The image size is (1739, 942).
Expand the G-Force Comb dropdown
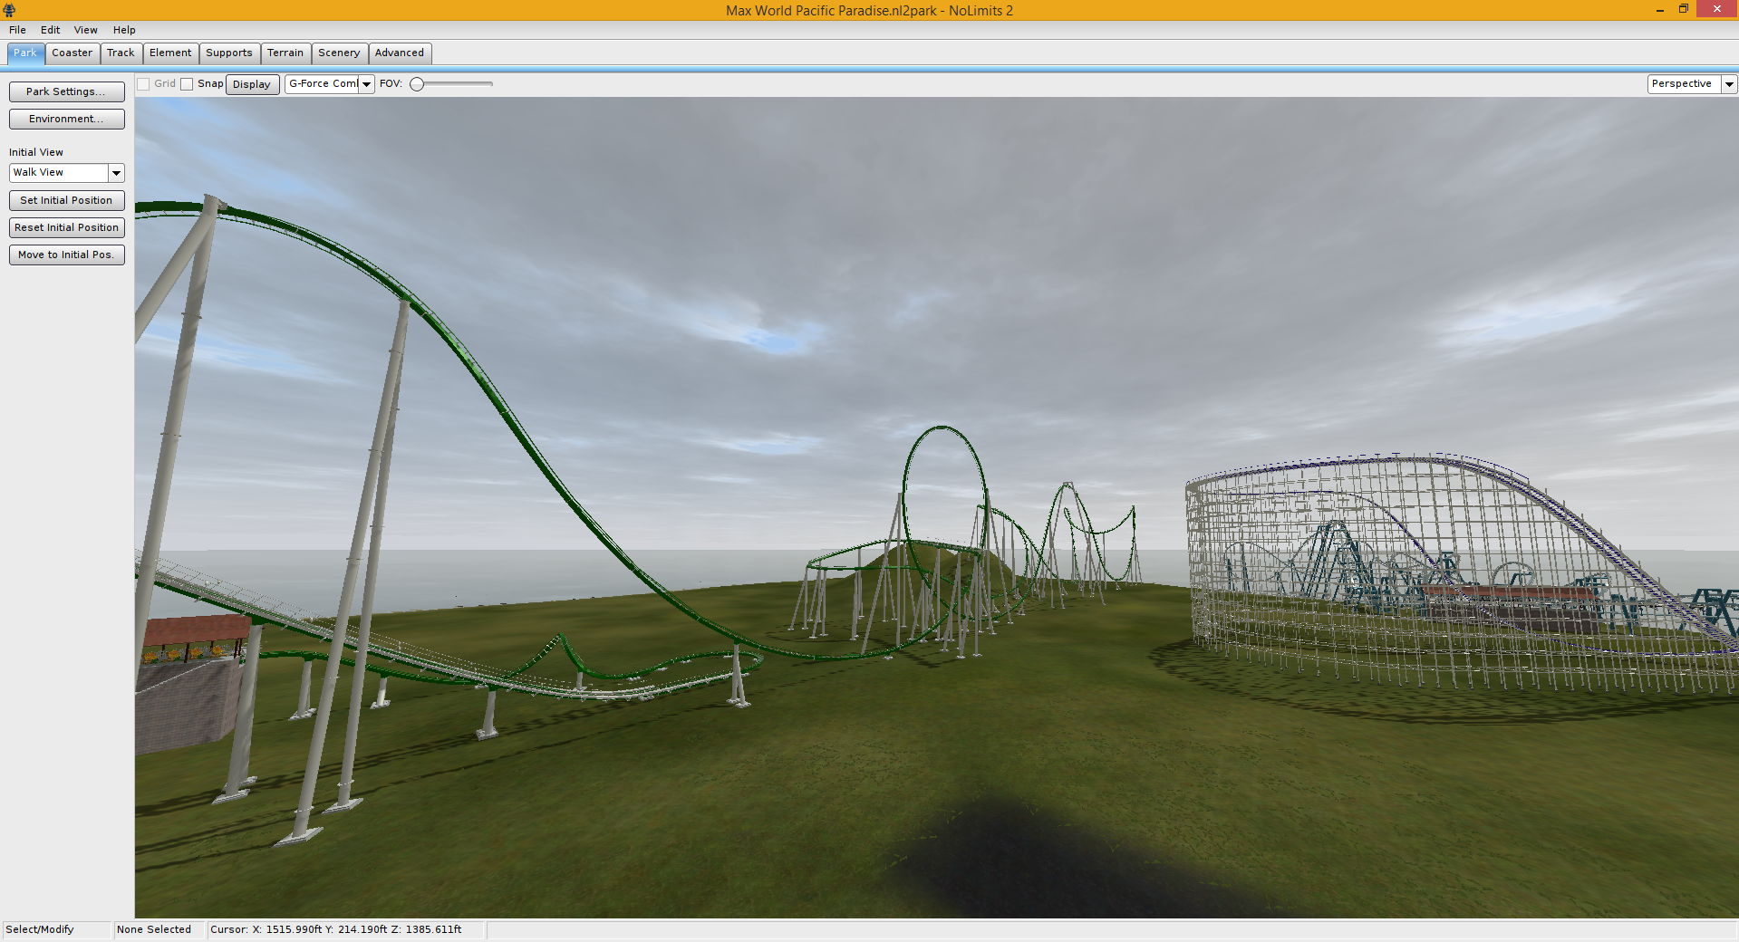(x=366, y=84)
